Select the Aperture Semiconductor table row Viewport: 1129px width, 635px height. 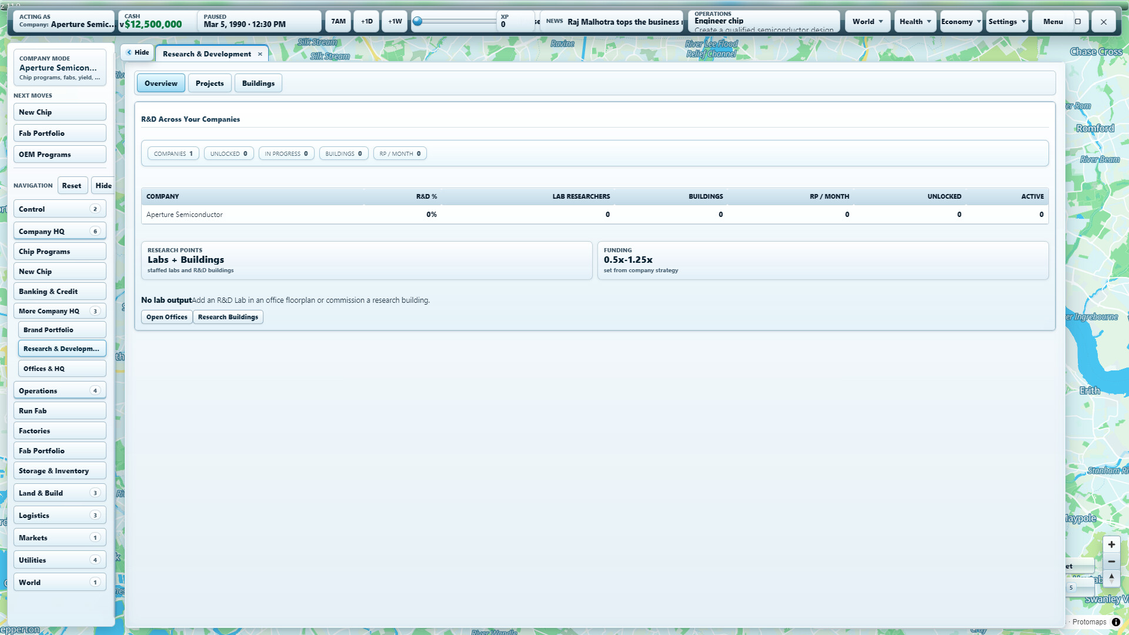coord(594,215)
